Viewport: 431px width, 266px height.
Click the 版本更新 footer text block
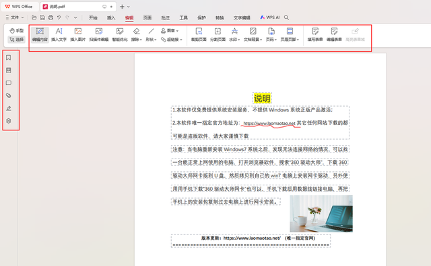pos(251,240)
